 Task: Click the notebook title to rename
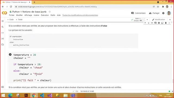(29, 12)
